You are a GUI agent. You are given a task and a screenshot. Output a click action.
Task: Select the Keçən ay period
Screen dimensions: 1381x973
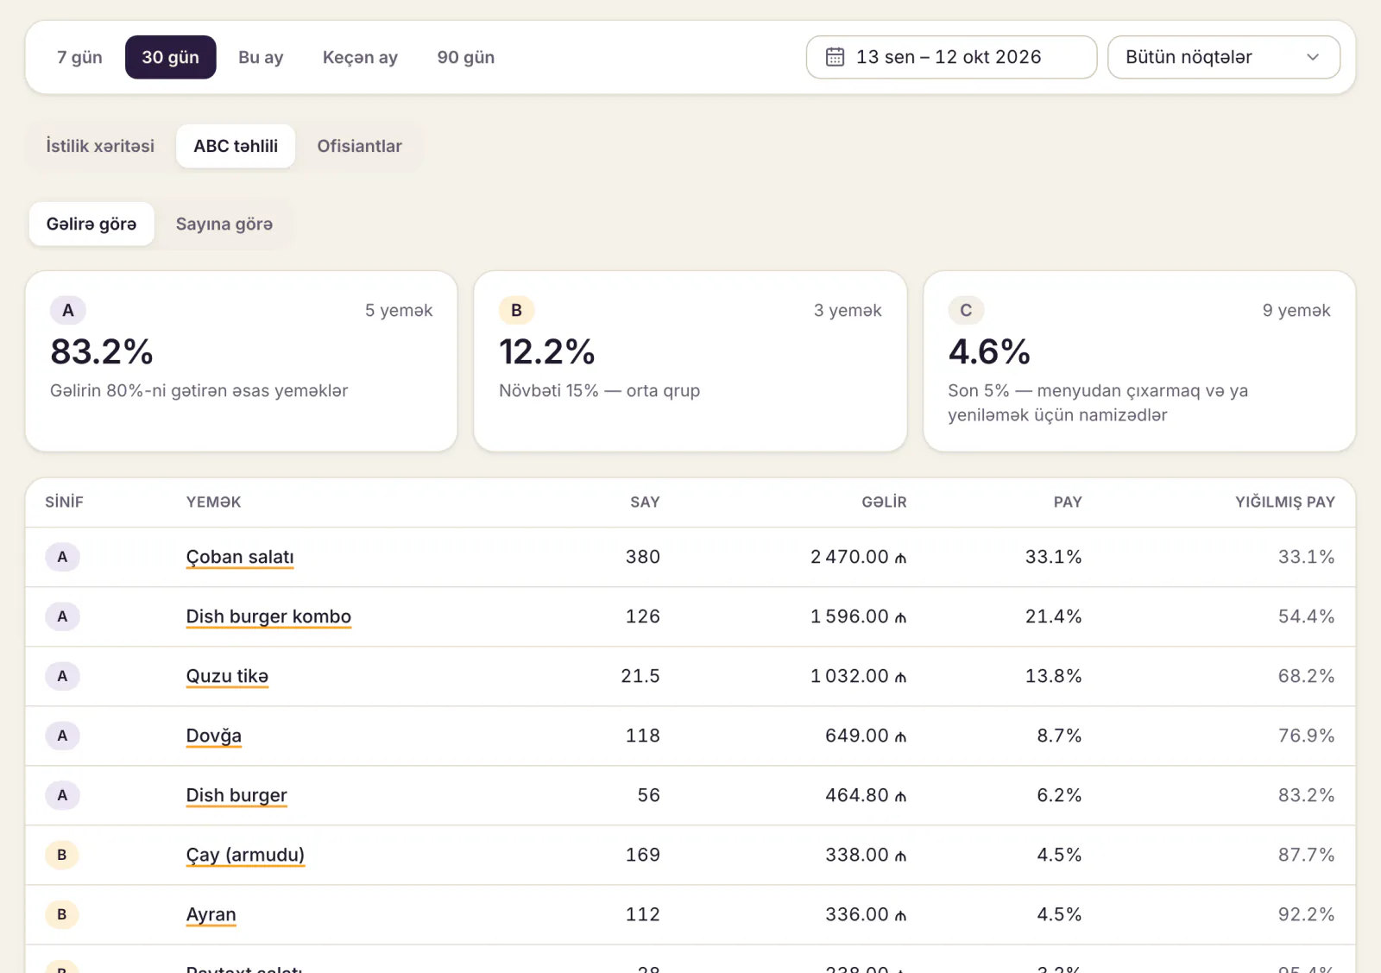coord(360,57)
